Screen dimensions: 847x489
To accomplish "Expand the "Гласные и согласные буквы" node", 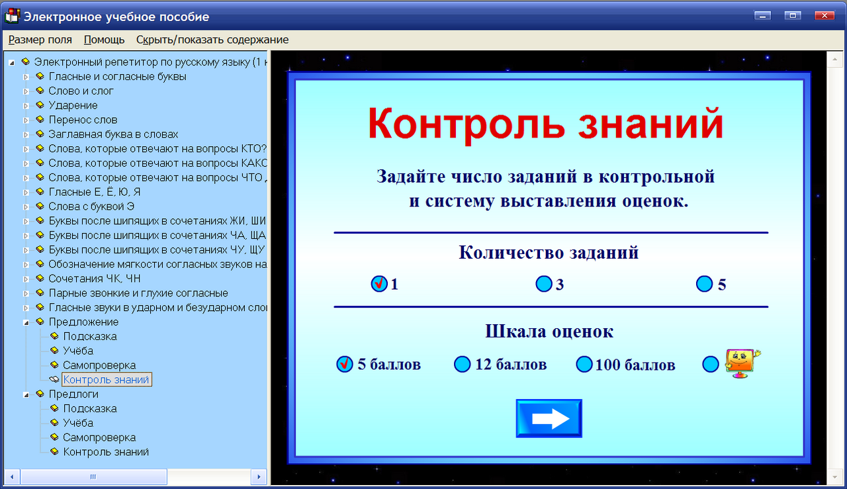I will pyautogui.click(x=25, y=76).
